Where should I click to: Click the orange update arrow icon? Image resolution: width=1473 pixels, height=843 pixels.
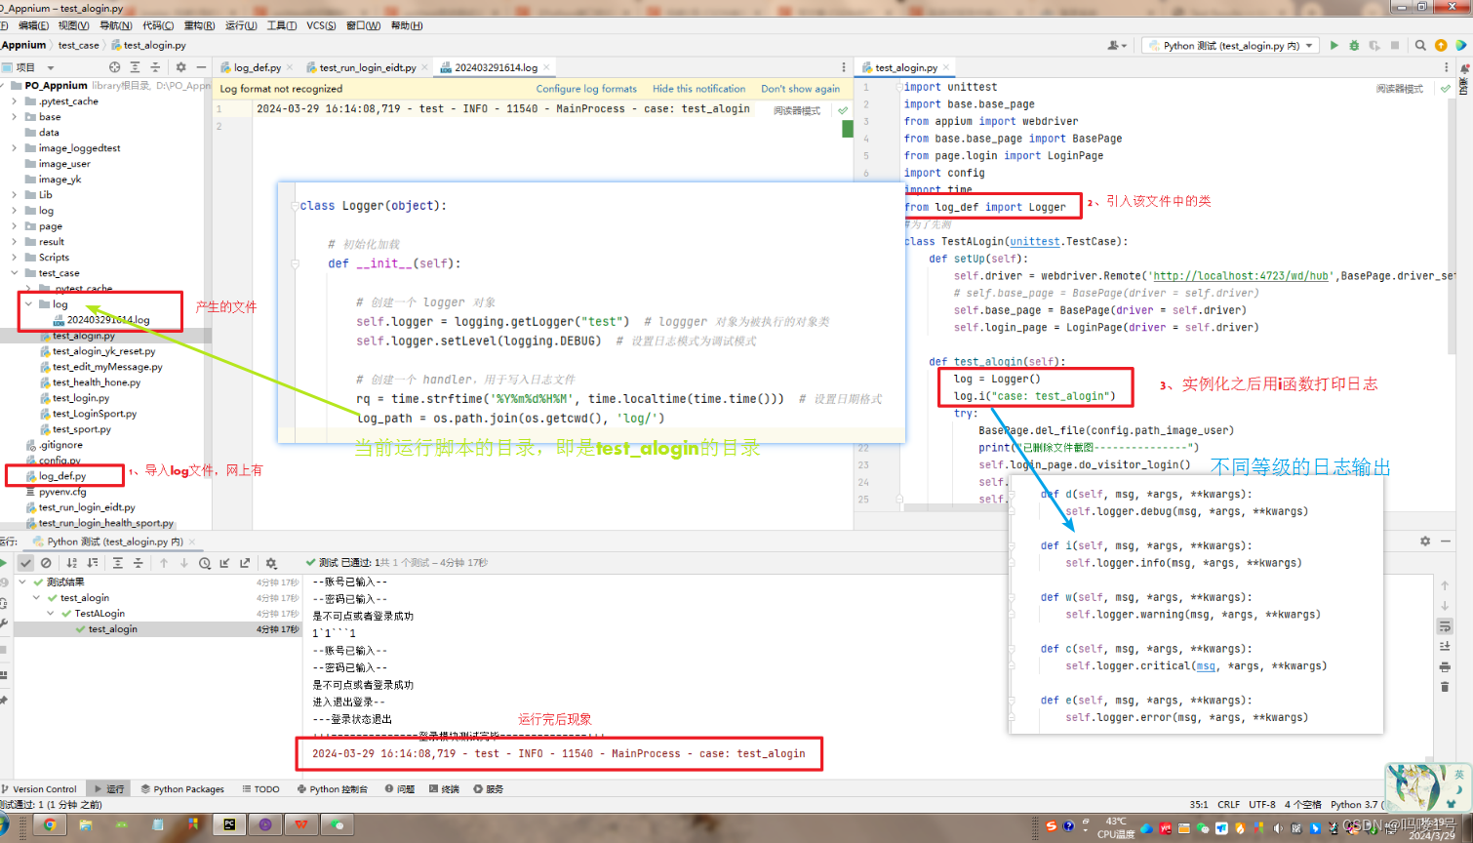click(x=1441, y=45)
